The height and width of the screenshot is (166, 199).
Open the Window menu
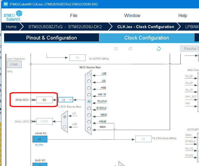tap(132, 15)
